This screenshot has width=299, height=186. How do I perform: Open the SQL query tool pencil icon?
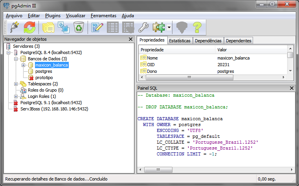pos(97,27)
